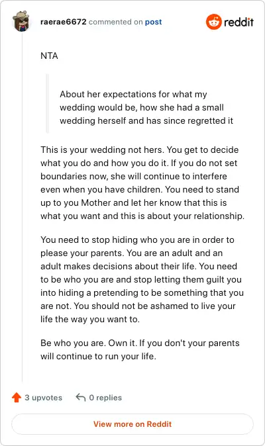The width and height of the screenshot is (265, 446).
Task: Open raerae6672's avatar image
Action: (x=22, y=21)
